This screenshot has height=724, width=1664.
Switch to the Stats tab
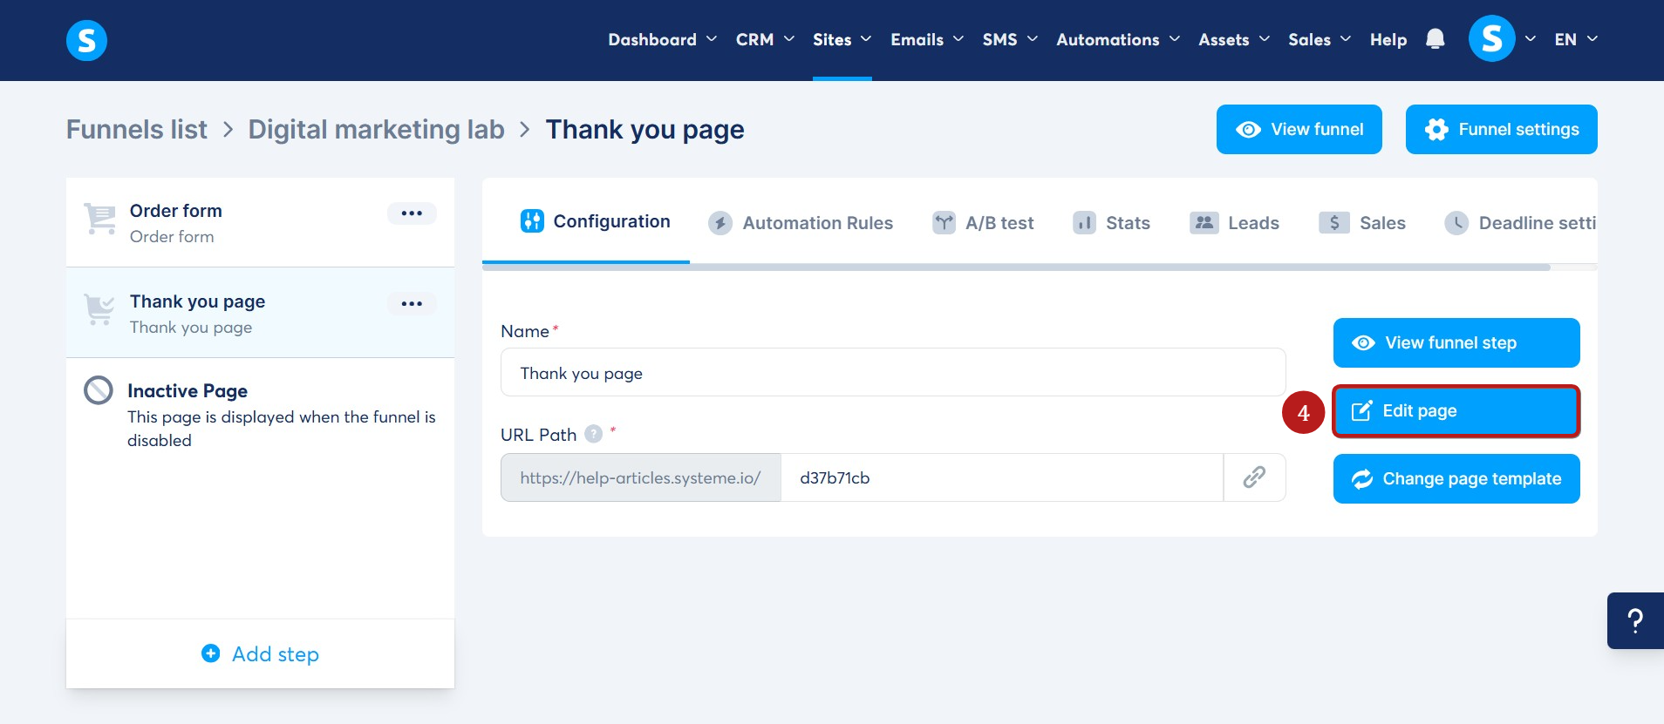[x=1111, y=223]
